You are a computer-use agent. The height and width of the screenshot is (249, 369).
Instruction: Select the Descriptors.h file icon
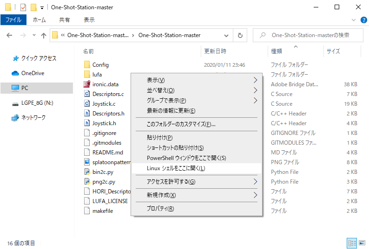click(87, 114)
